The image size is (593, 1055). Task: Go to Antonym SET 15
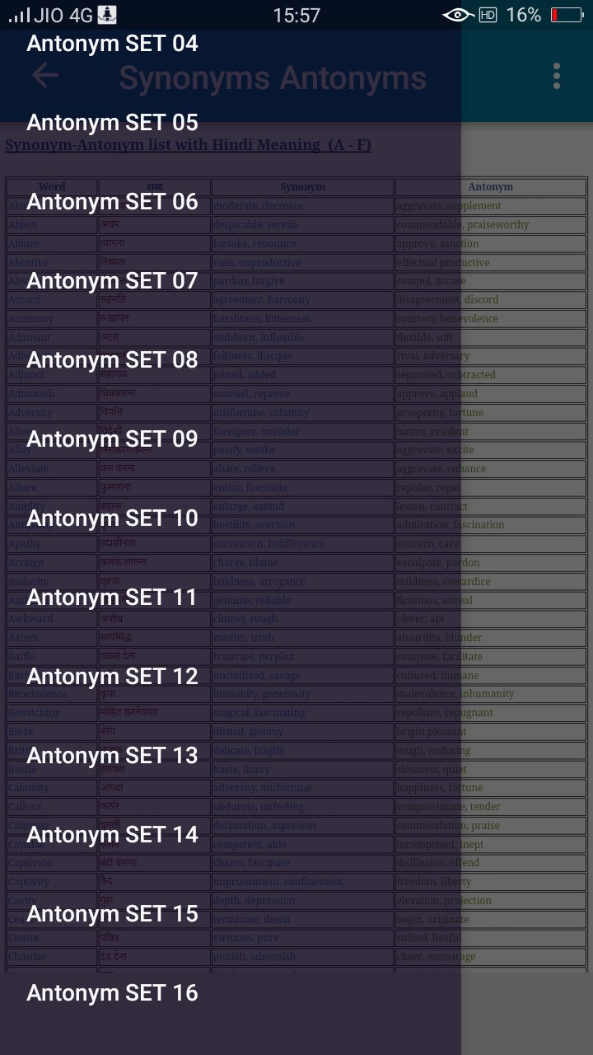coord(113,914)
